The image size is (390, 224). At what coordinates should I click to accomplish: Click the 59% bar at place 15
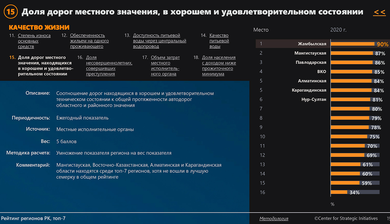click(x=345, y=183)
